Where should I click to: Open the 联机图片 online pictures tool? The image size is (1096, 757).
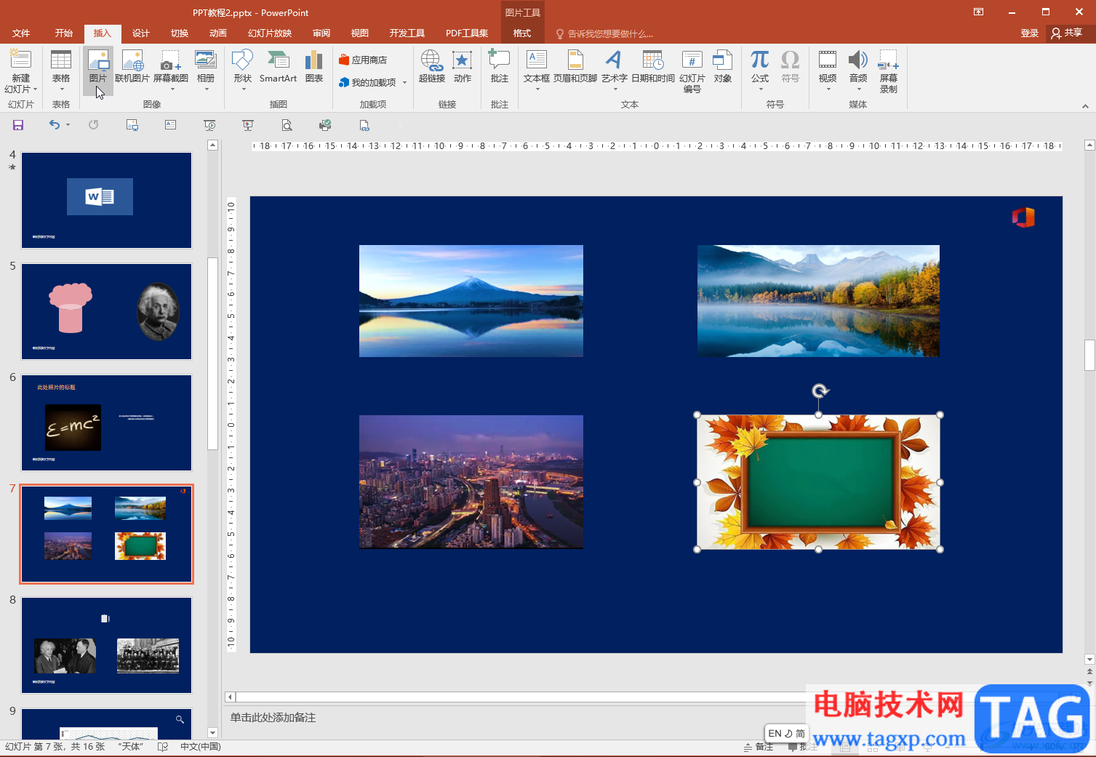[132, 66]
